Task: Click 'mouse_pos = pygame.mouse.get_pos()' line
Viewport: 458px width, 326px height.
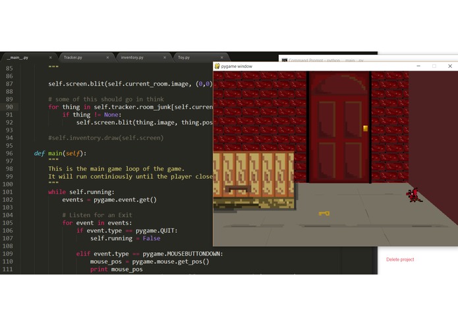Action: [x=150, y=261]
